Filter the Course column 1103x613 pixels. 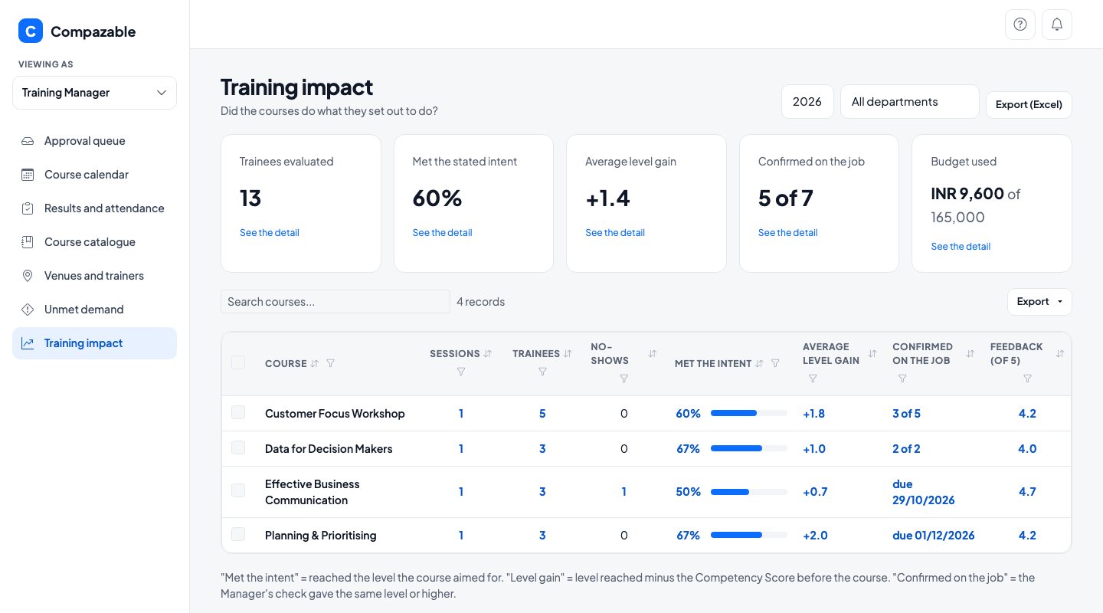[x=330, y=363]
